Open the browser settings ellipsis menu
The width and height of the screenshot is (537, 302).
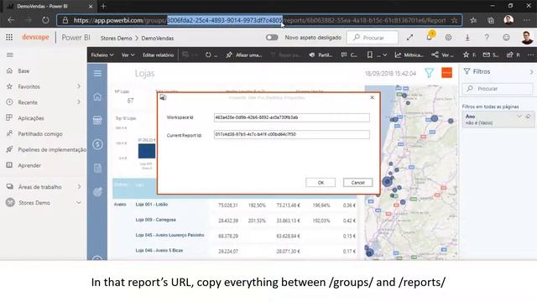(527, 20)
